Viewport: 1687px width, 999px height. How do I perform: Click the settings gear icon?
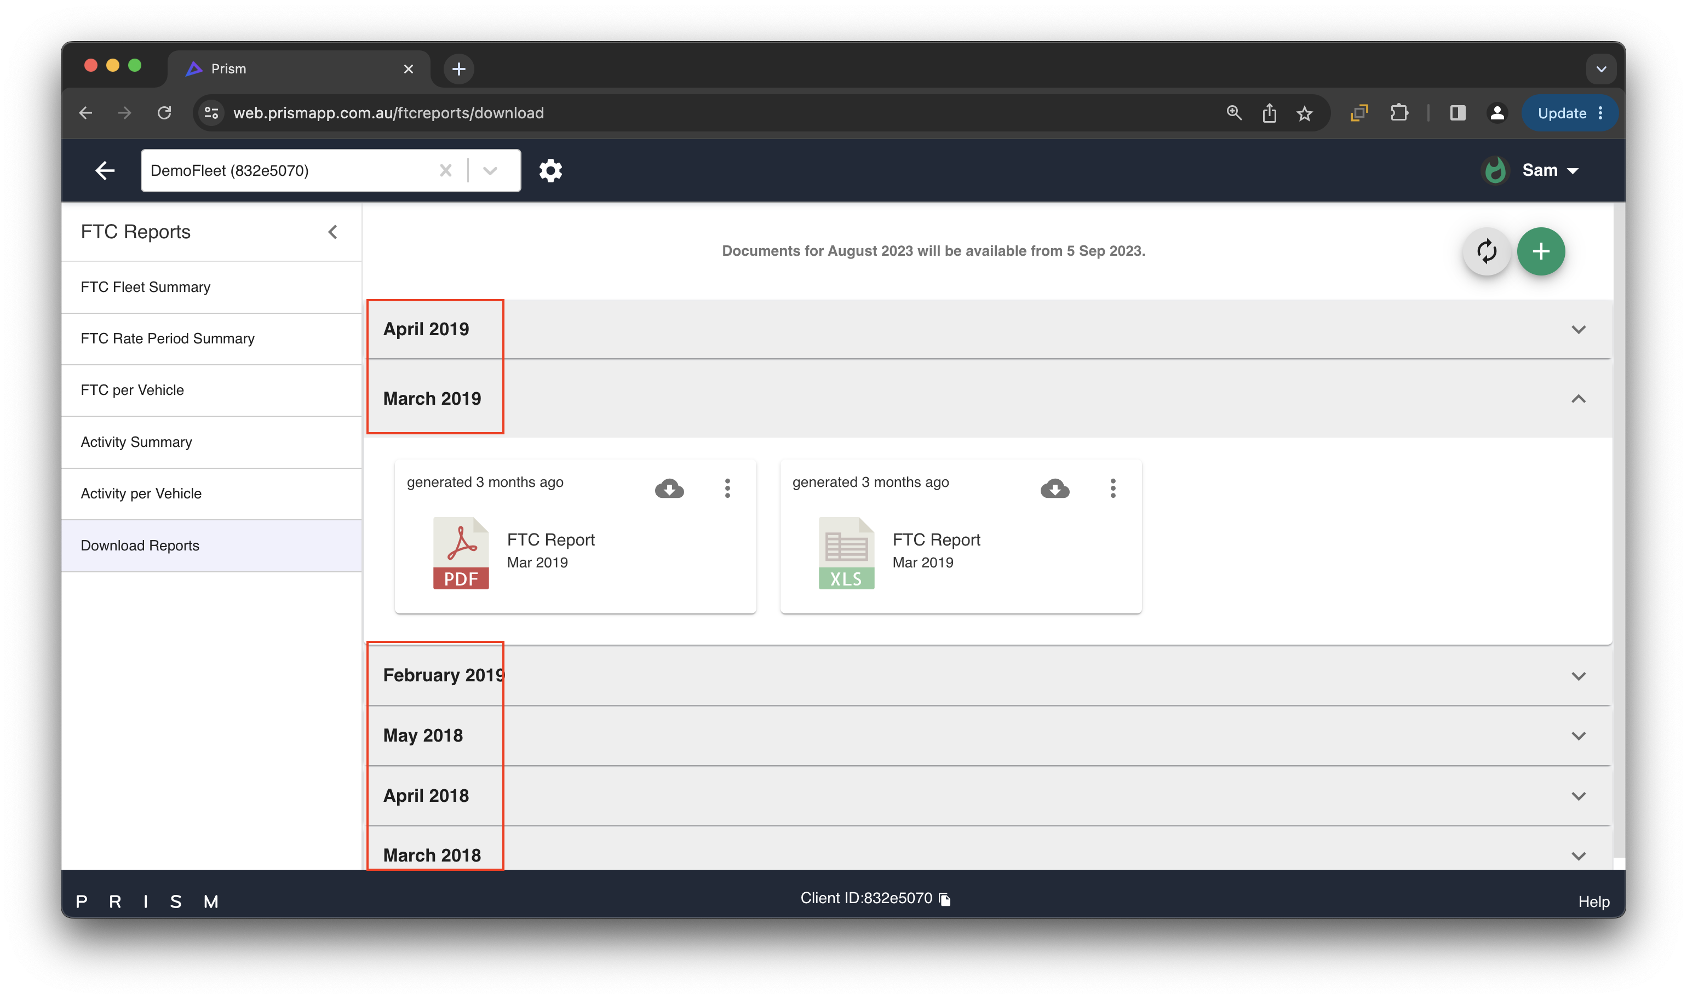click(x=550, y=170)
